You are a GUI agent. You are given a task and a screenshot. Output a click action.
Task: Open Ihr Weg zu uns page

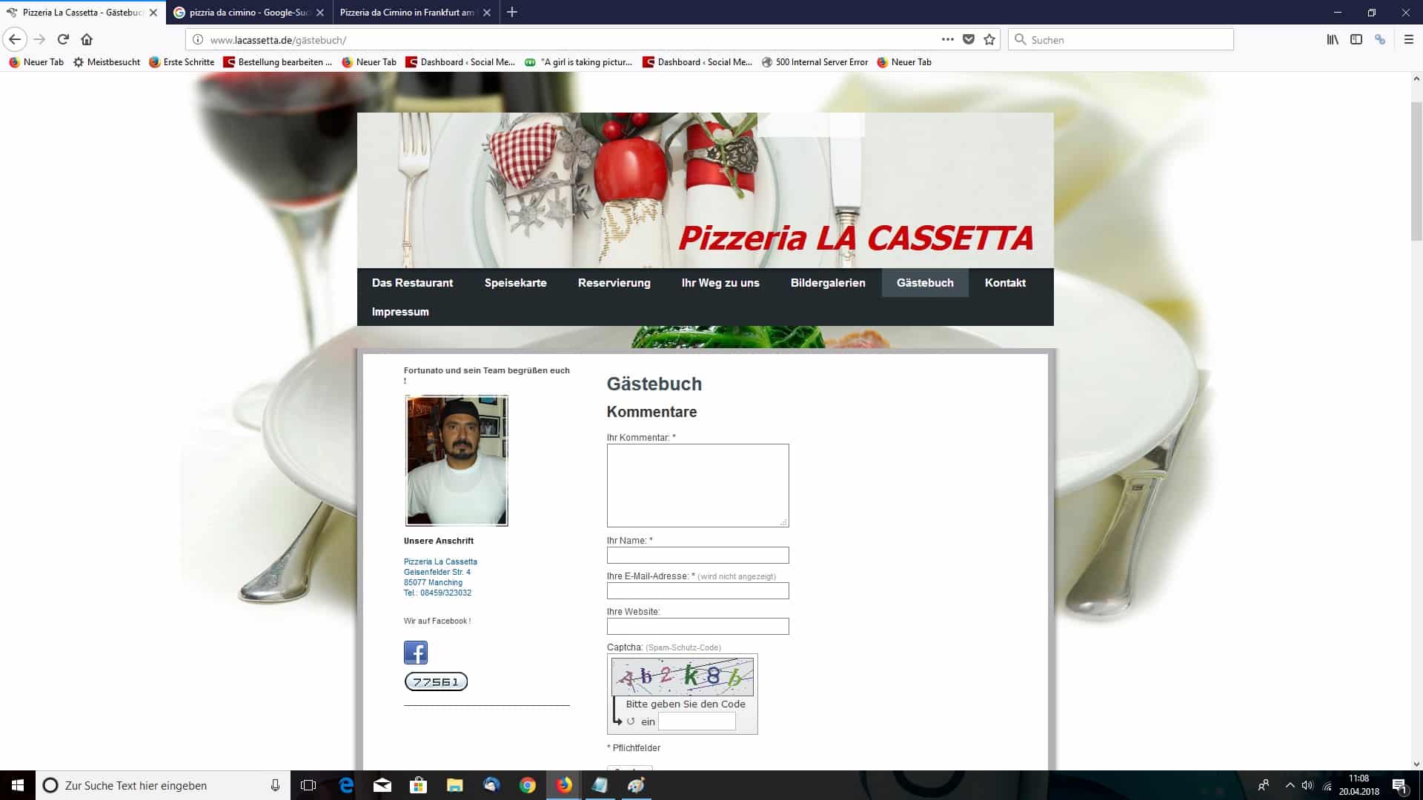pyautogui.click(x=720, y=283)
